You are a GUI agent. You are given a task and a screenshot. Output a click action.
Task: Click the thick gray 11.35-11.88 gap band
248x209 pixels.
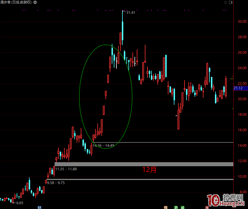coord(144,164)
